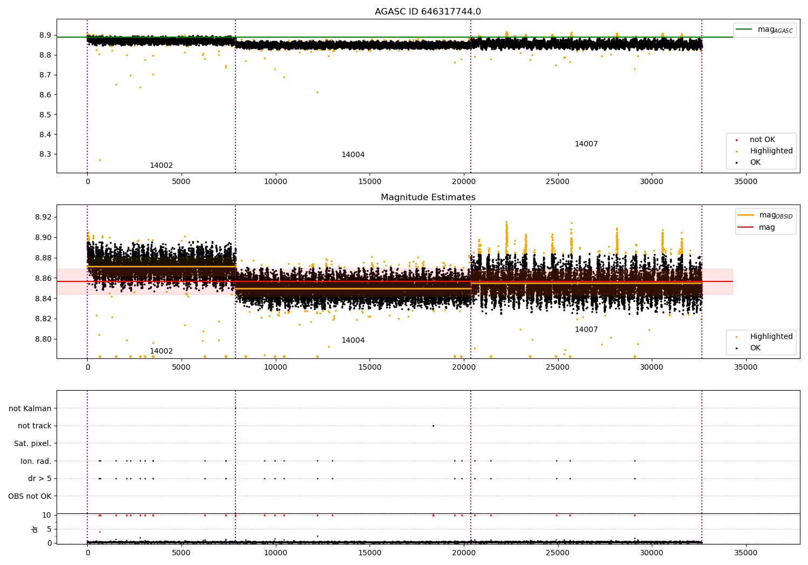
Task: Click "Highlighted" in the top plot legend
Action: click(765, 151)
